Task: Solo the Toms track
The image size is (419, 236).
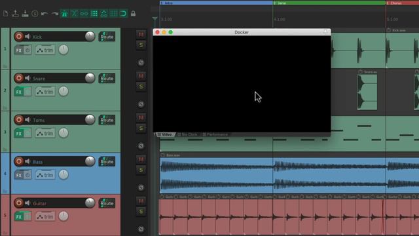Action: (141, 128)
